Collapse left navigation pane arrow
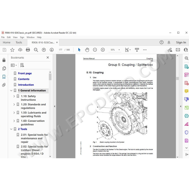 [55, 106]
